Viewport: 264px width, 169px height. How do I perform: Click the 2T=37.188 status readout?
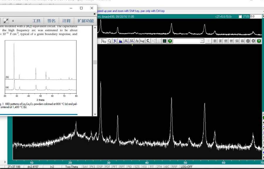[14, 167]
